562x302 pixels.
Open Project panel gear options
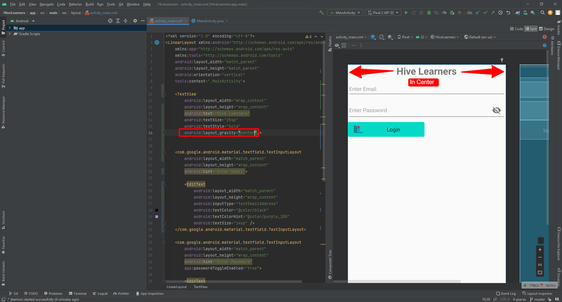(x=135, y=21)
